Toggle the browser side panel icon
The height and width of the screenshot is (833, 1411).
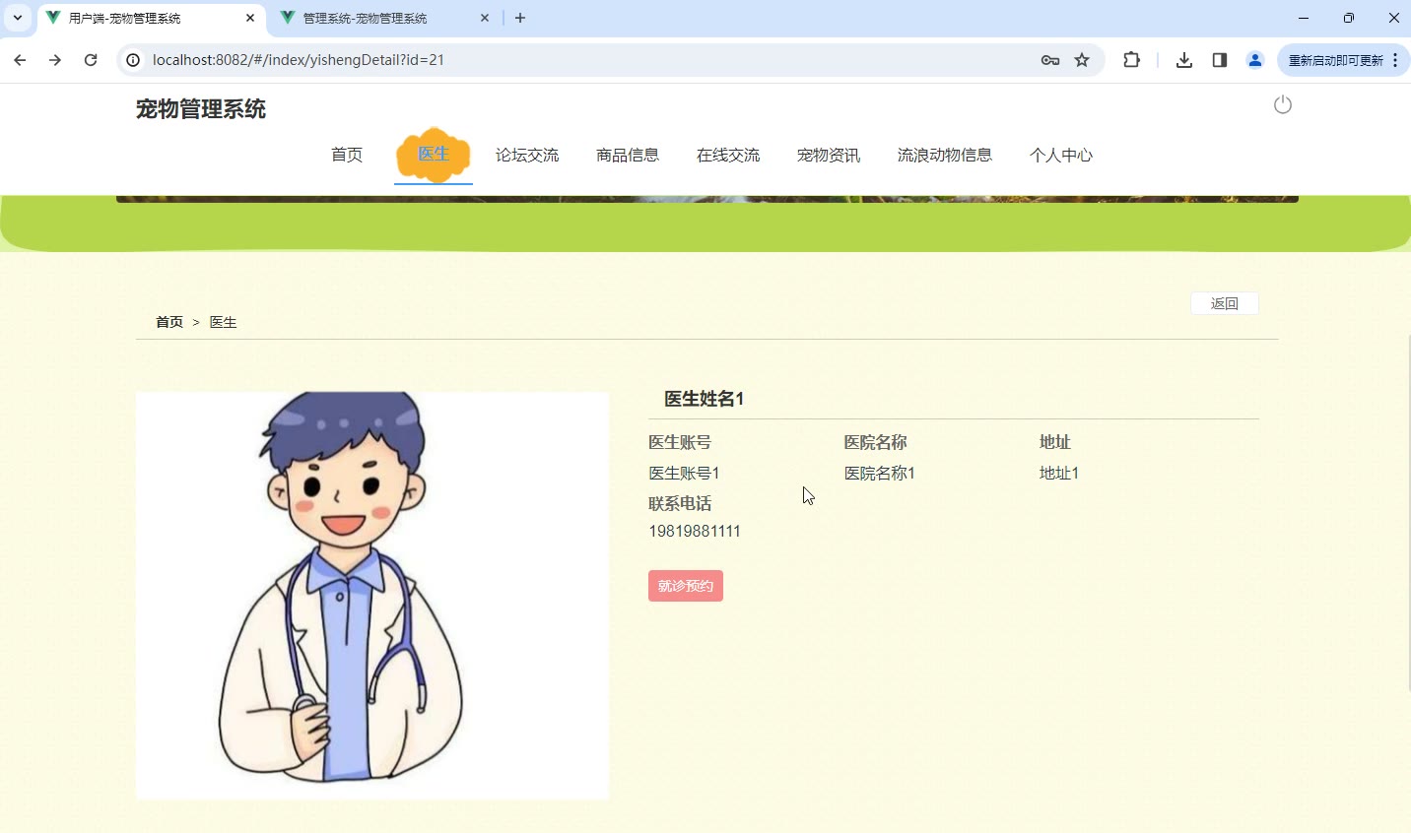pos(1220,60)
